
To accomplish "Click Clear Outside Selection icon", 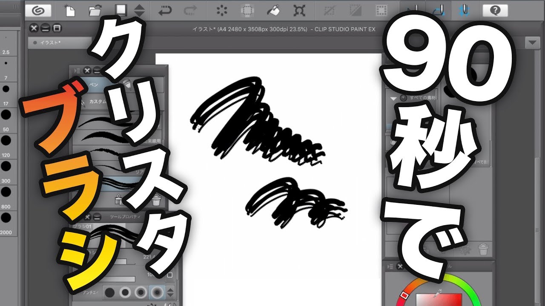I will [x=247, y=11].
